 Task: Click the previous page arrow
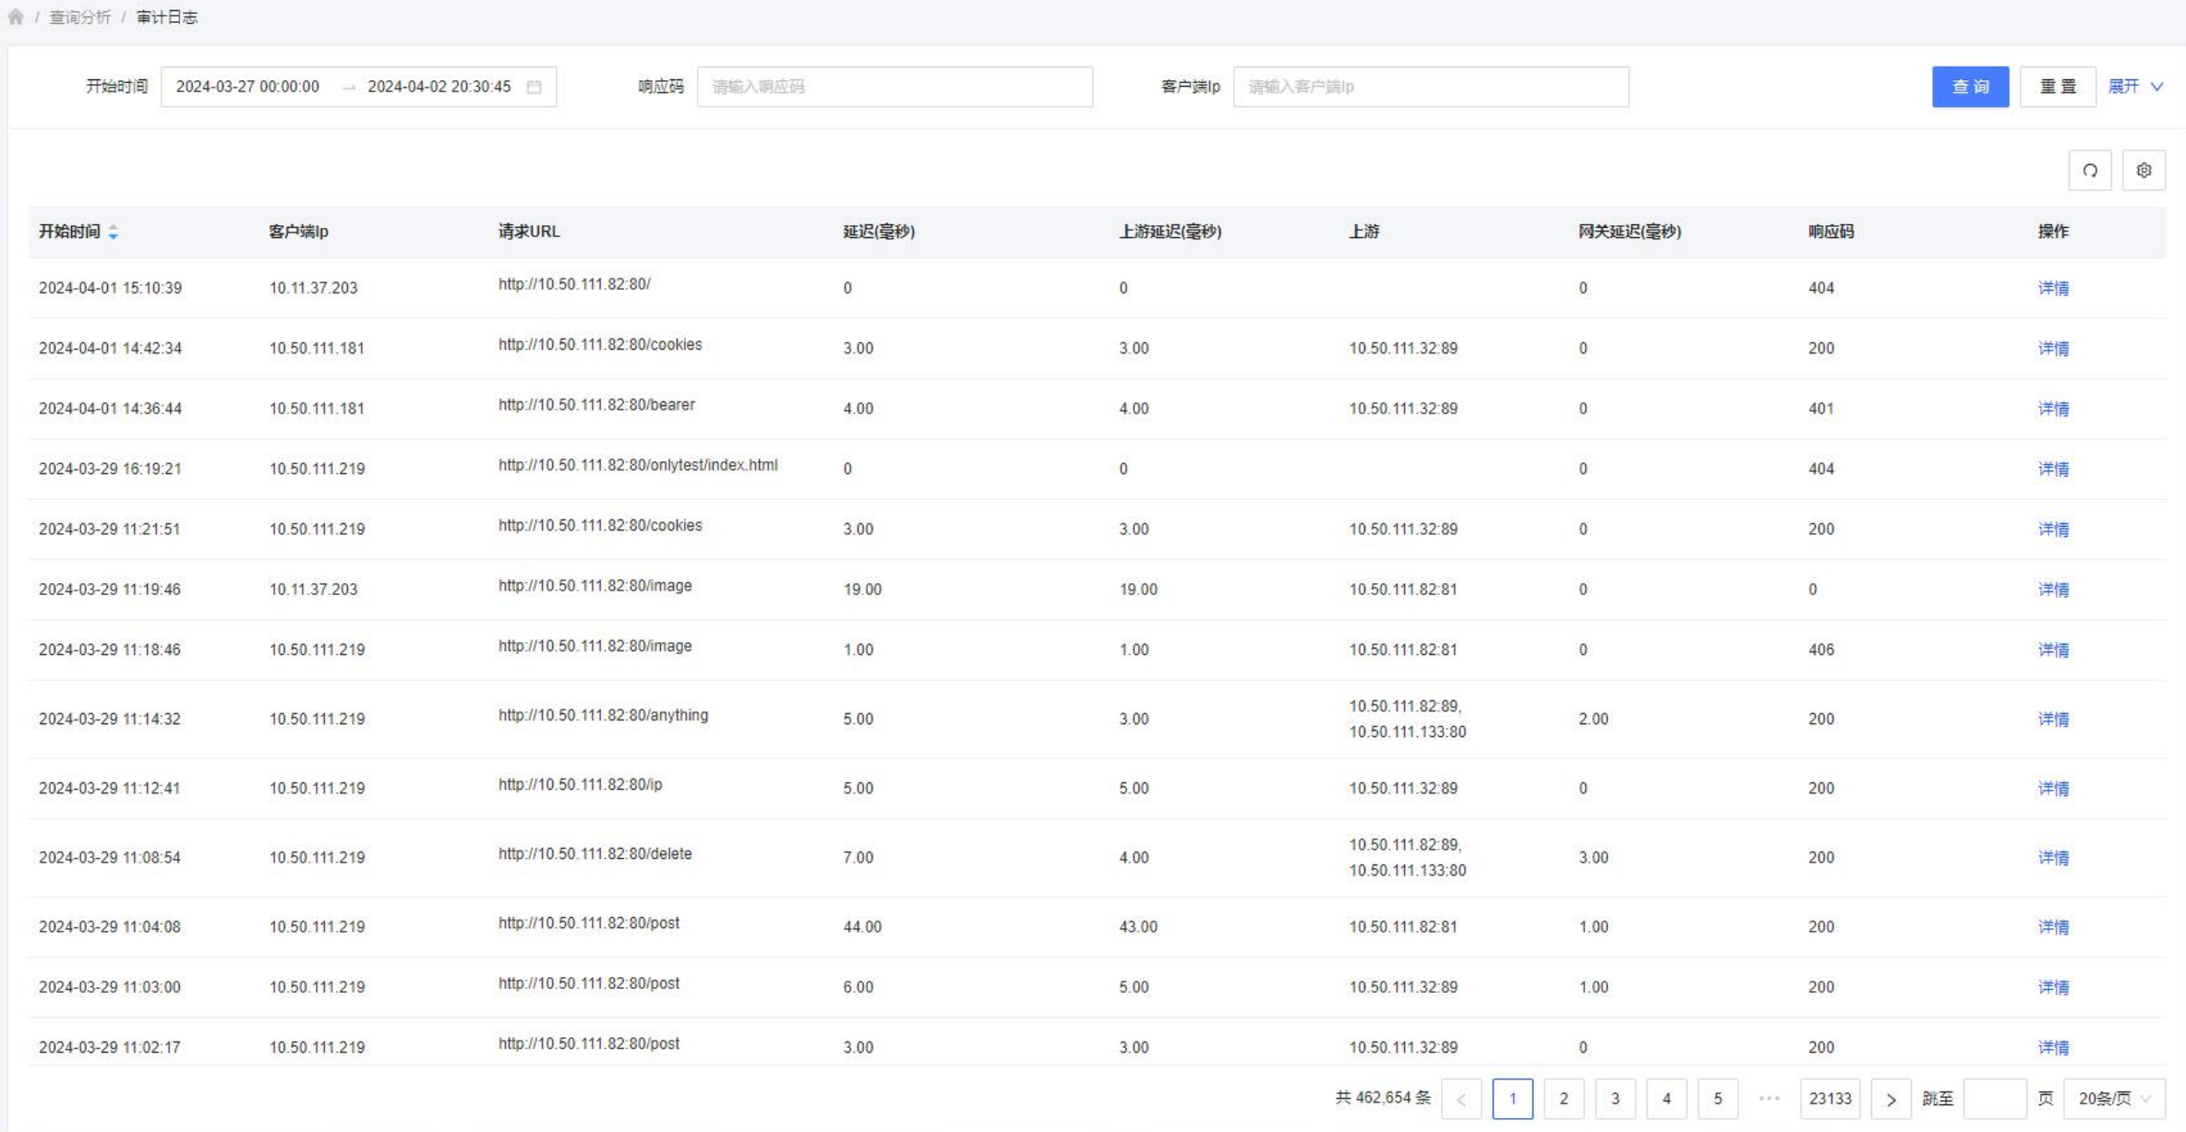[1461, 1099]
